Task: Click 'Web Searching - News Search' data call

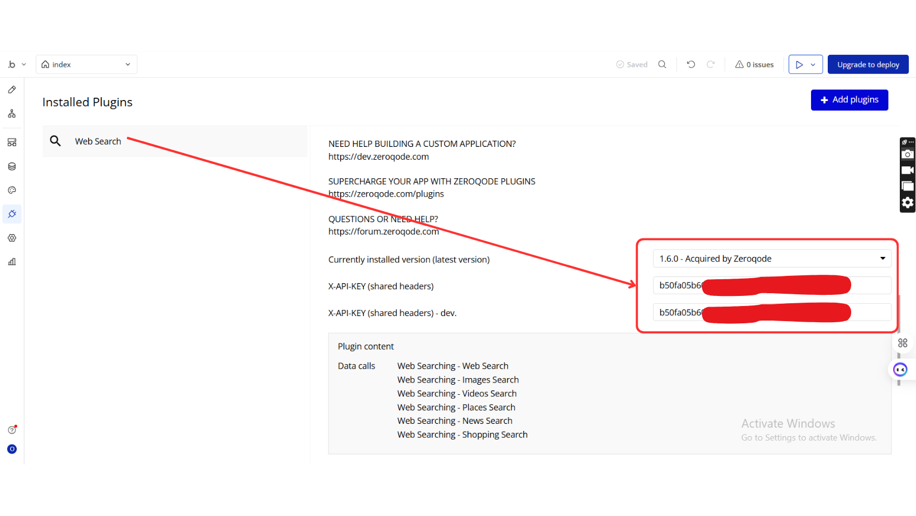Action: point(455,421)
